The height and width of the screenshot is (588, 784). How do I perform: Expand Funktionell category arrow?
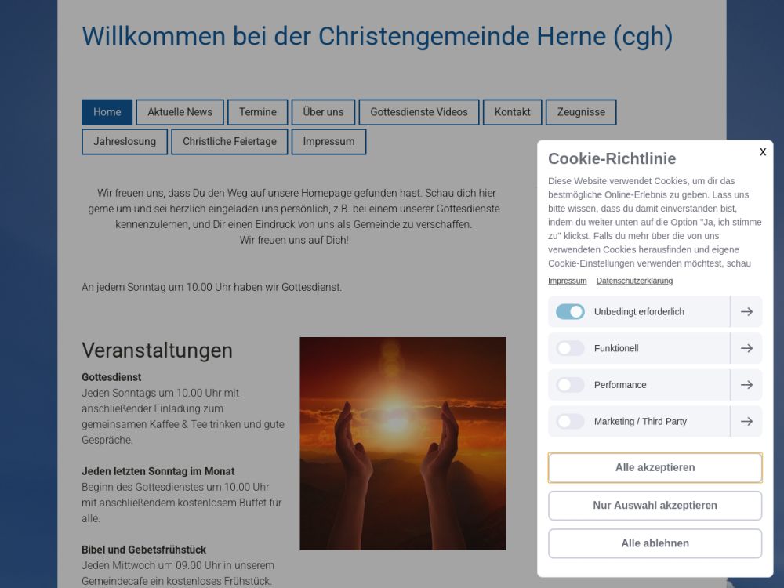[x=746, y=349]
